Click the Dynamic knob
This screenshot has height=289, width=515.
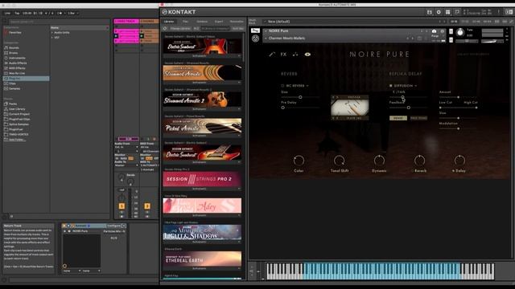click(x=379, y=161)
